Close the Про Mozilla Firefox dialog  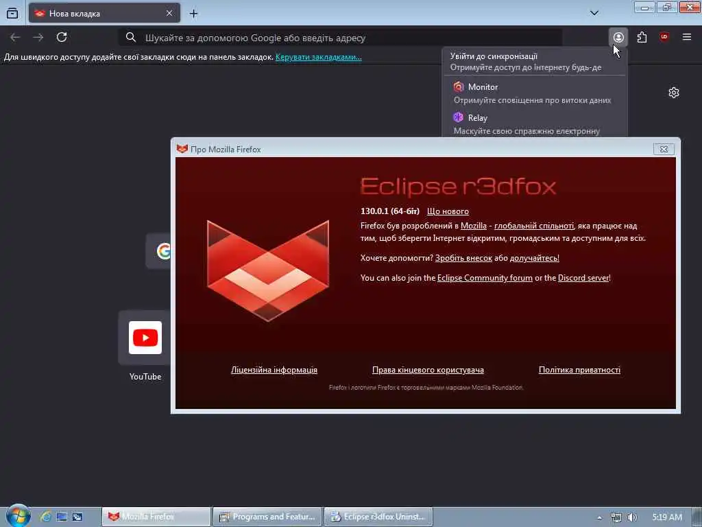click(664, 149)
